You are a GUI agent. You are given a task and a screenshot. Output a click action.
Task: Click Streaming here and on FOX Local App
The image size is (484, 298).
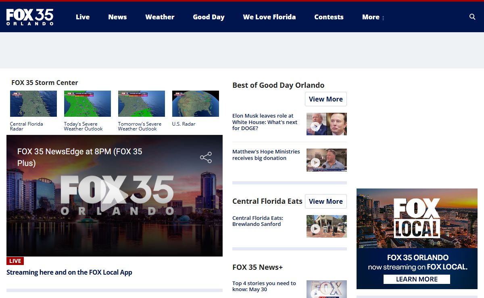(x=69, y=272)
